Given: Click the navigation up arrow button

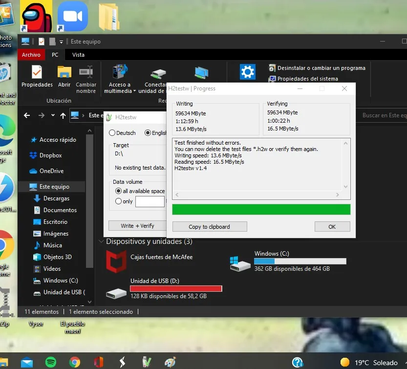Looking at the screenshot, I should coord(63,116).
